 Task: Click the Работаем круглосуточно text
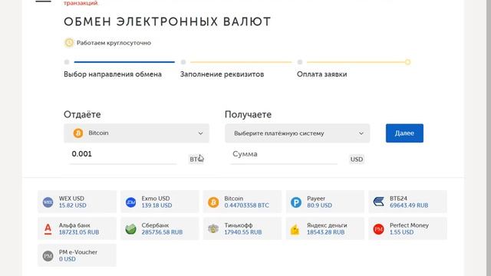point(114,43)
